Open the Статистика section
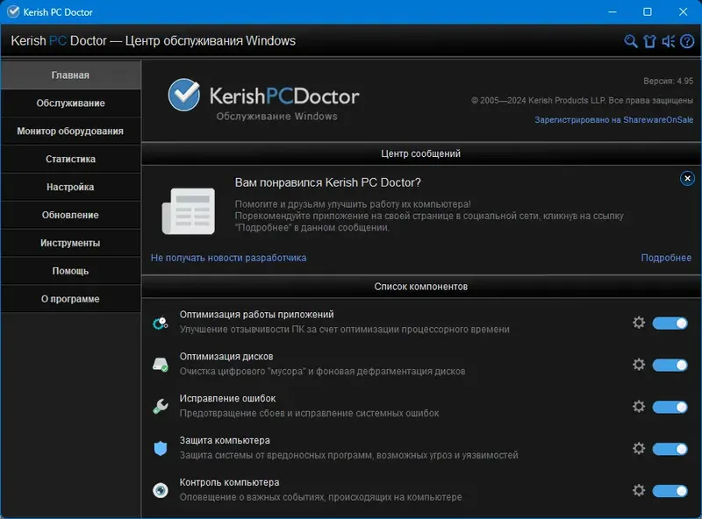Screen dimensions: 702x519 [x=70, y=159]
